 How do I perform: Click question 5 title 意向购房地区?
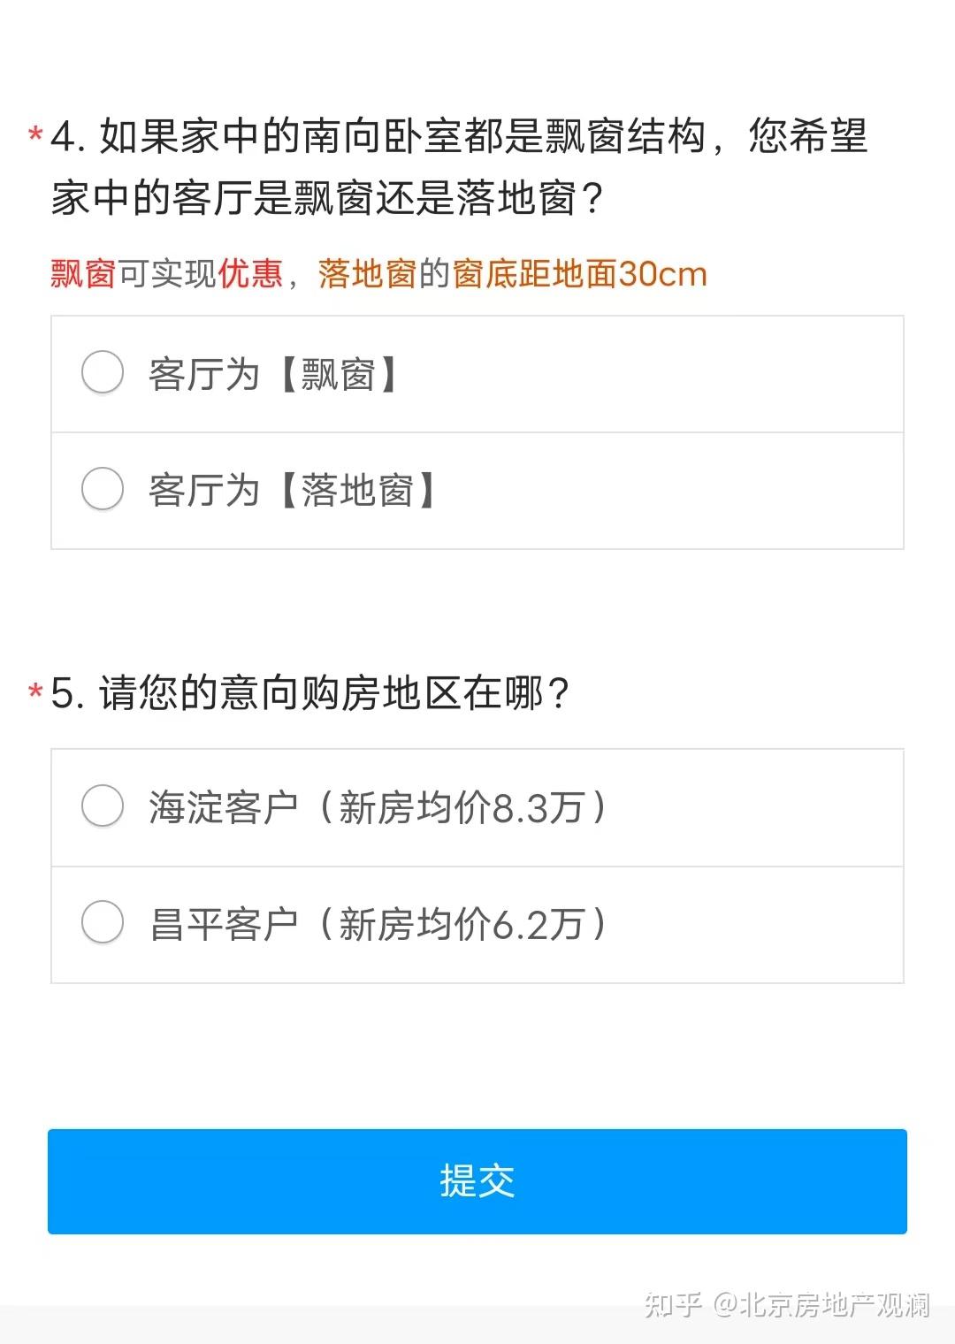coord(309,692)
